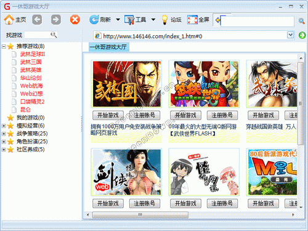Click 开始游戏 under 80后新派游戏 banner
This screenshot has width=308, height=231.
coord(263,203)
